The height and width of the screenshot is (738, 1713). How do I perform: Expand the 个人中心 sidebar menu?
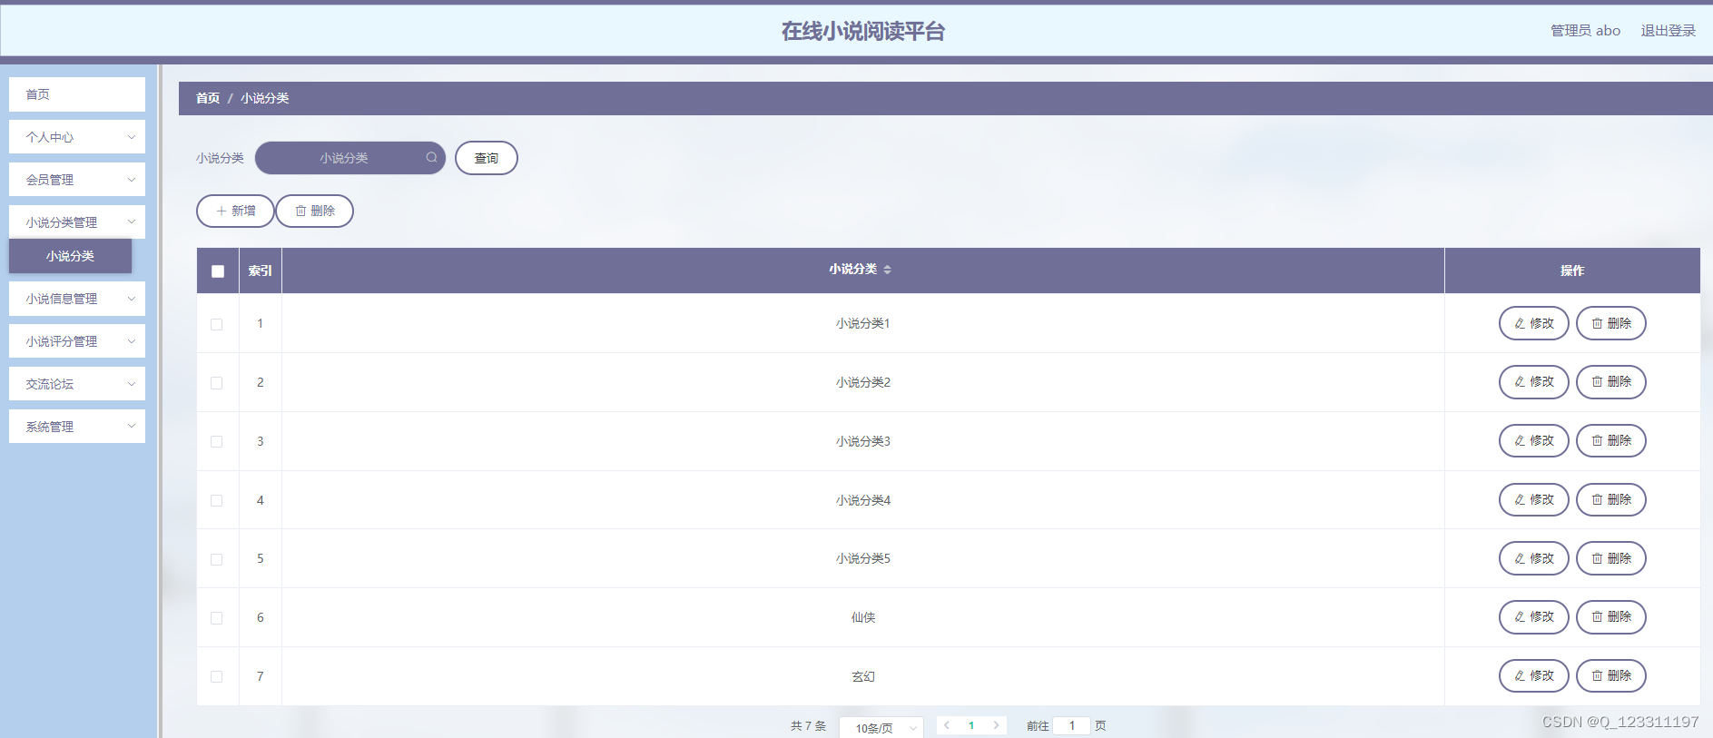(77, 137)
